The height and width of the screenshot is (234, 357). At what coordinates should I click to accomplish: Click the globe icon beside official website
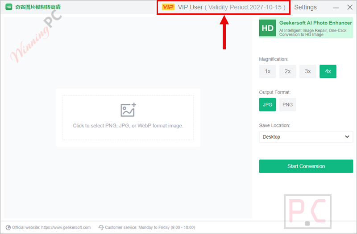[8, 227]
